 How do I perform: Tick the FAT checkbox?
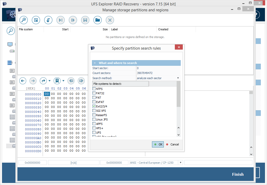tap(94, 97)
